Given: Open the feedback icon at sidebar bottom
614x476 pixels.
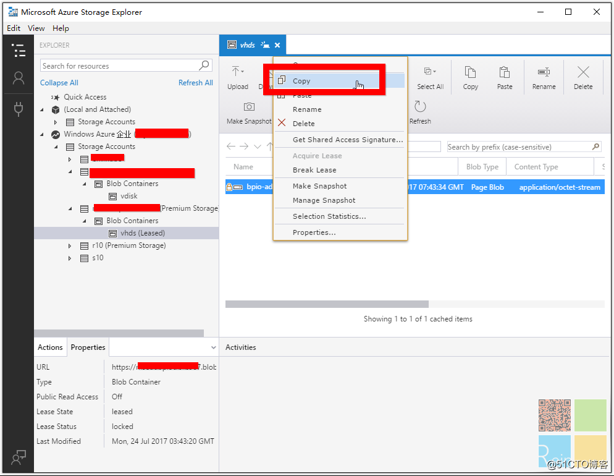Looking at the screenshot, I should pyautogui.click(x=19, y=457).
